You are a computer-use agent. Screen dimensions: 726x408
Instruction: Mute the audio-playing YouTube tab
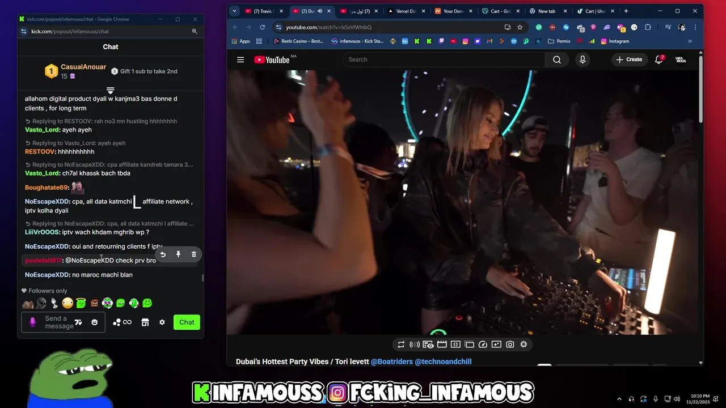[x=320, y=11]
